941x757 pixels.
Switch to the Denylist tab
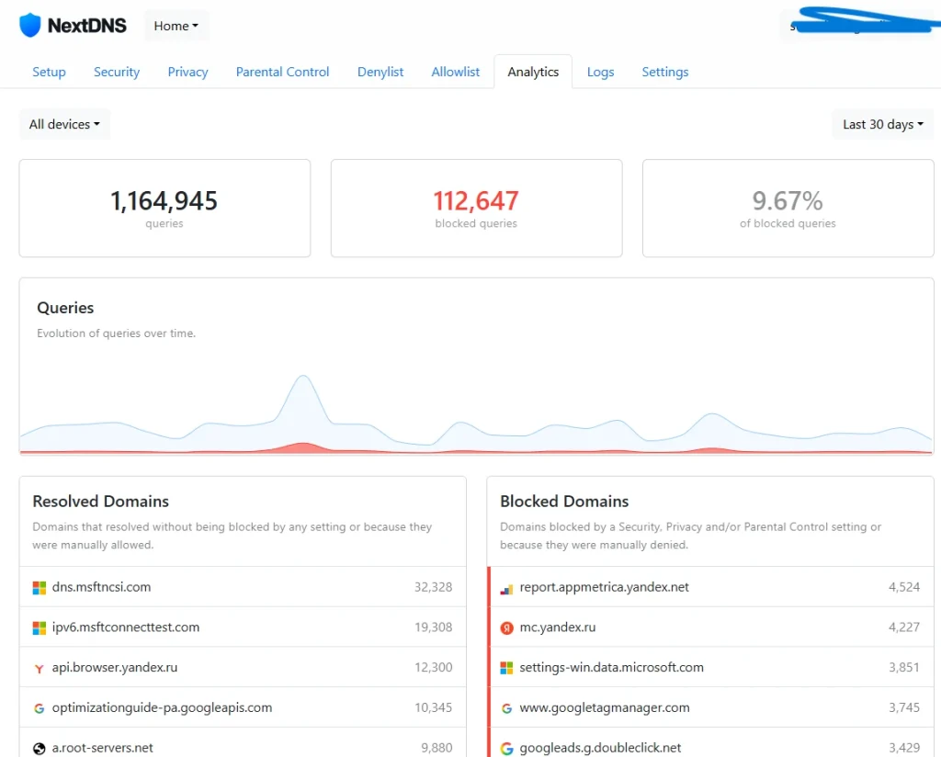pos(380,72)
